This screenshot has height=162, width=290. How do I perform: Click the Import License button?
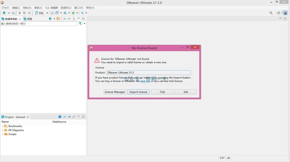click(138, 92)
